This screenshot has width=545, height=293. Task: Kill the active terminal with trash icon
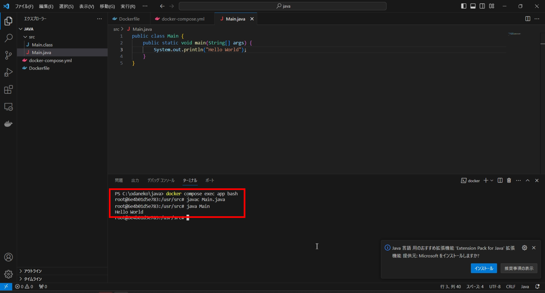click(x=509, y=180)
